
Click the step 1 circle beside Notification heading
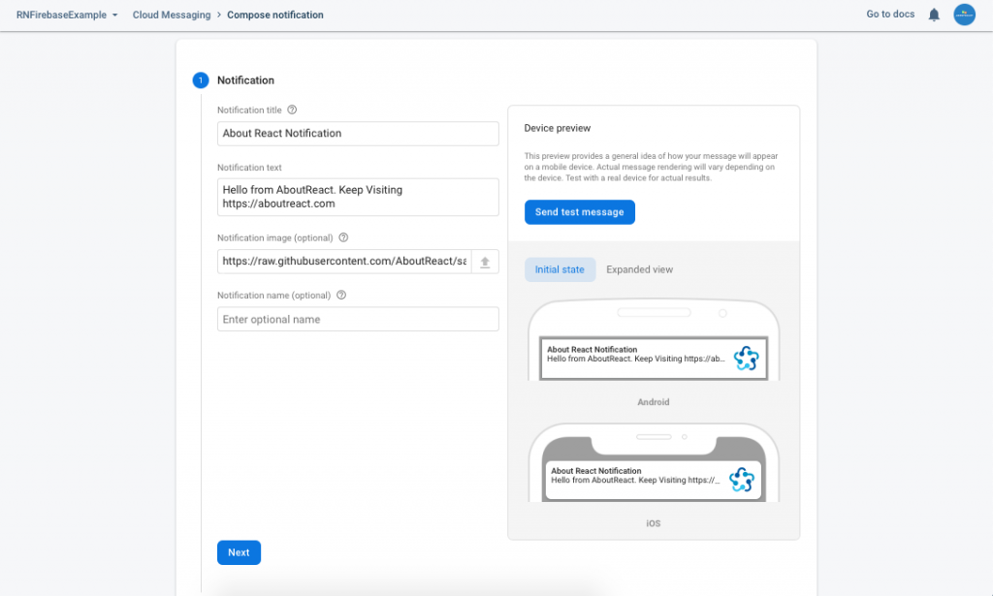pos(201,80)
